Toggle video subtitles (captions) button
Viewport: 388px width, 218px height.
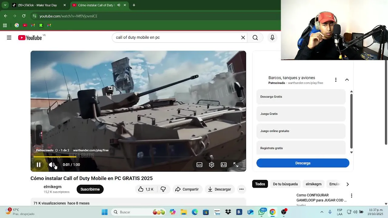(x=199, y=165)
